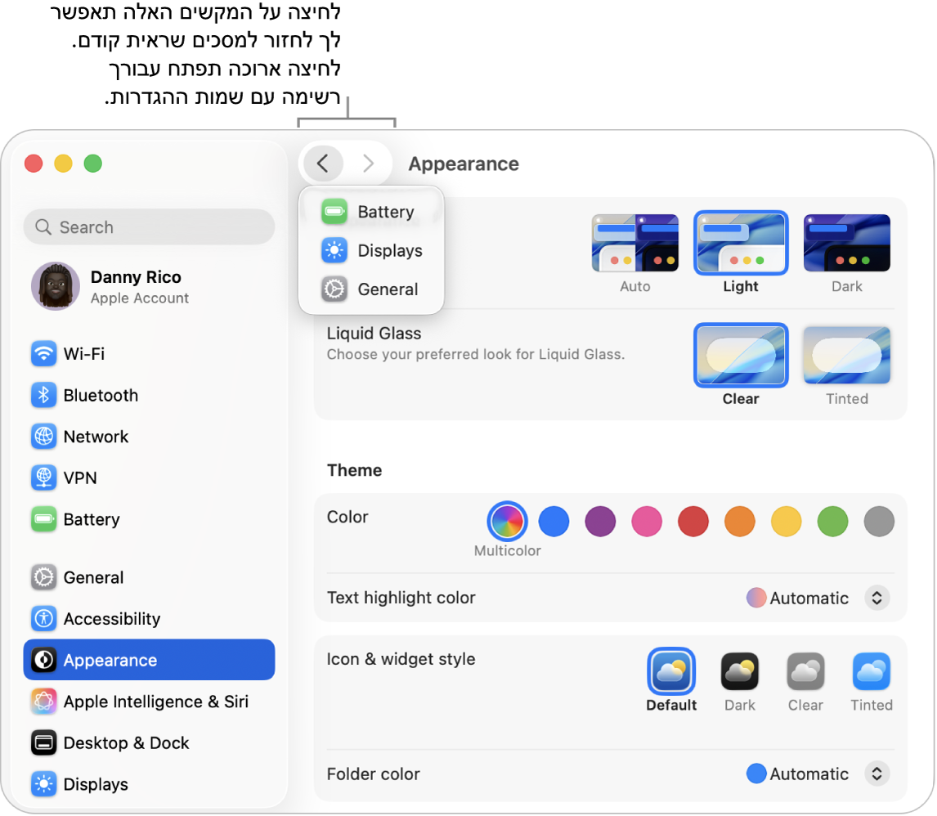
Task: Click the green Battery icon in sidebar
Action: coord(43,519)
